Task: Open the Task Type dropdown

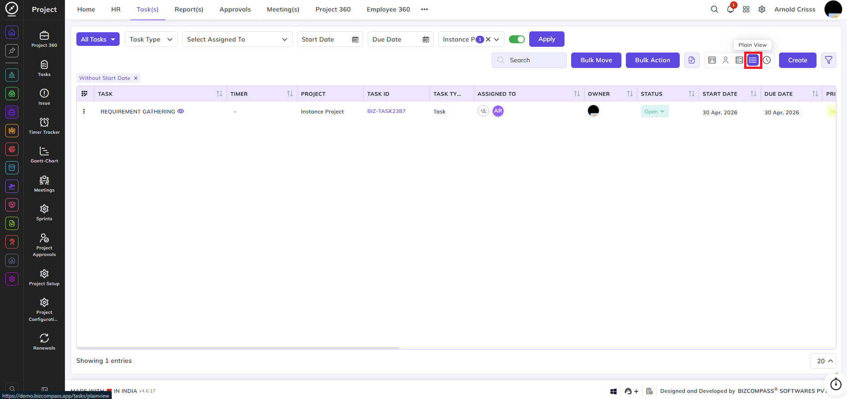Action: click(x=151, y=39)
